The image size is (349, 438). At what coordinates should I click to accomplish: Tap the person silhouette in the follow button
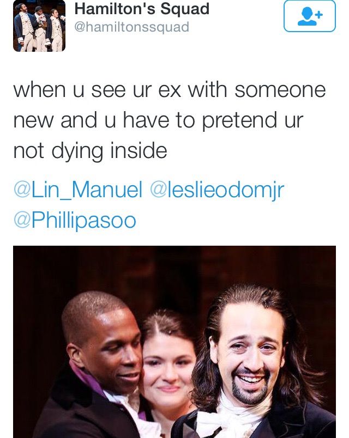point(307,17)
